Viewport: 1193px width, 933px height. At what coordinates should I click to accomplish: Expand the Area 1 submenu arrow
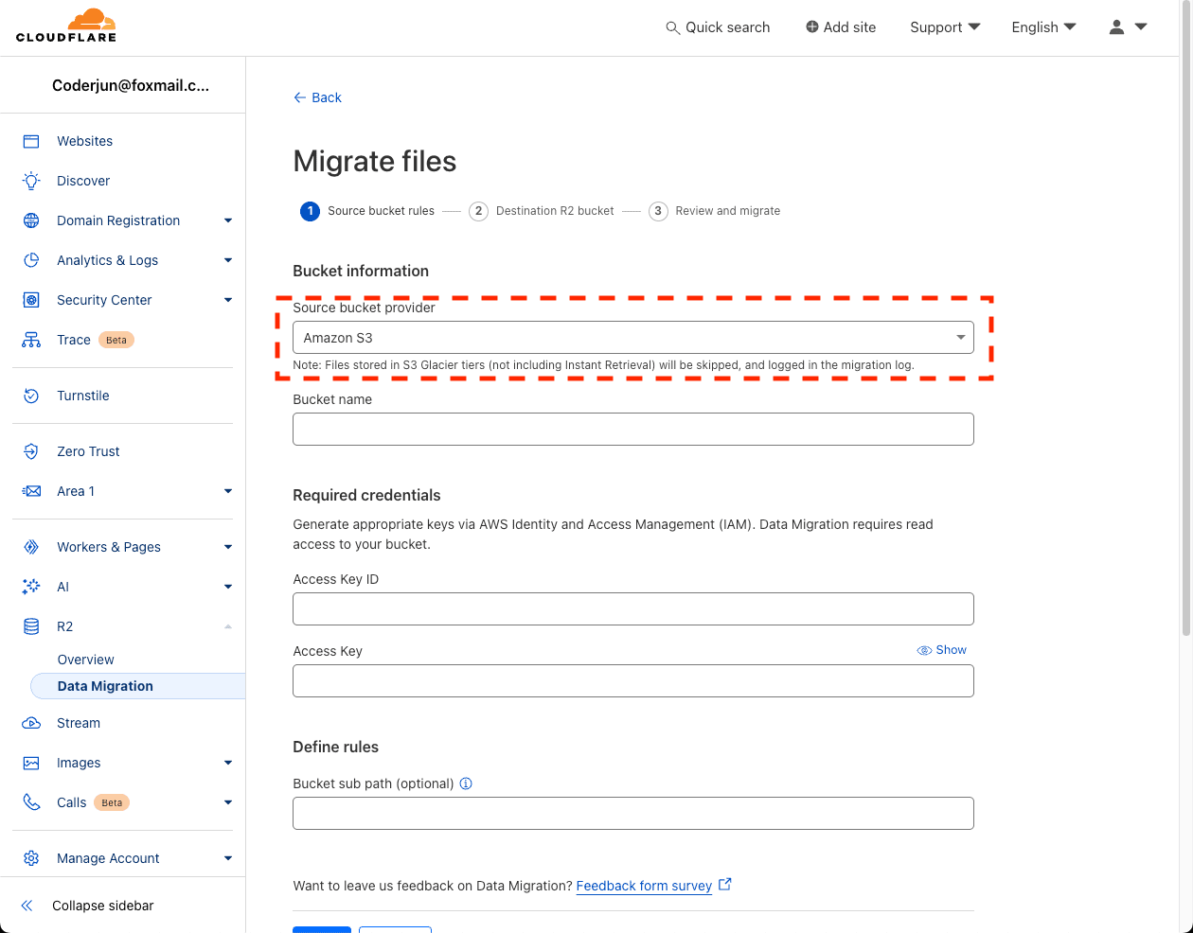tap(228, 491)
